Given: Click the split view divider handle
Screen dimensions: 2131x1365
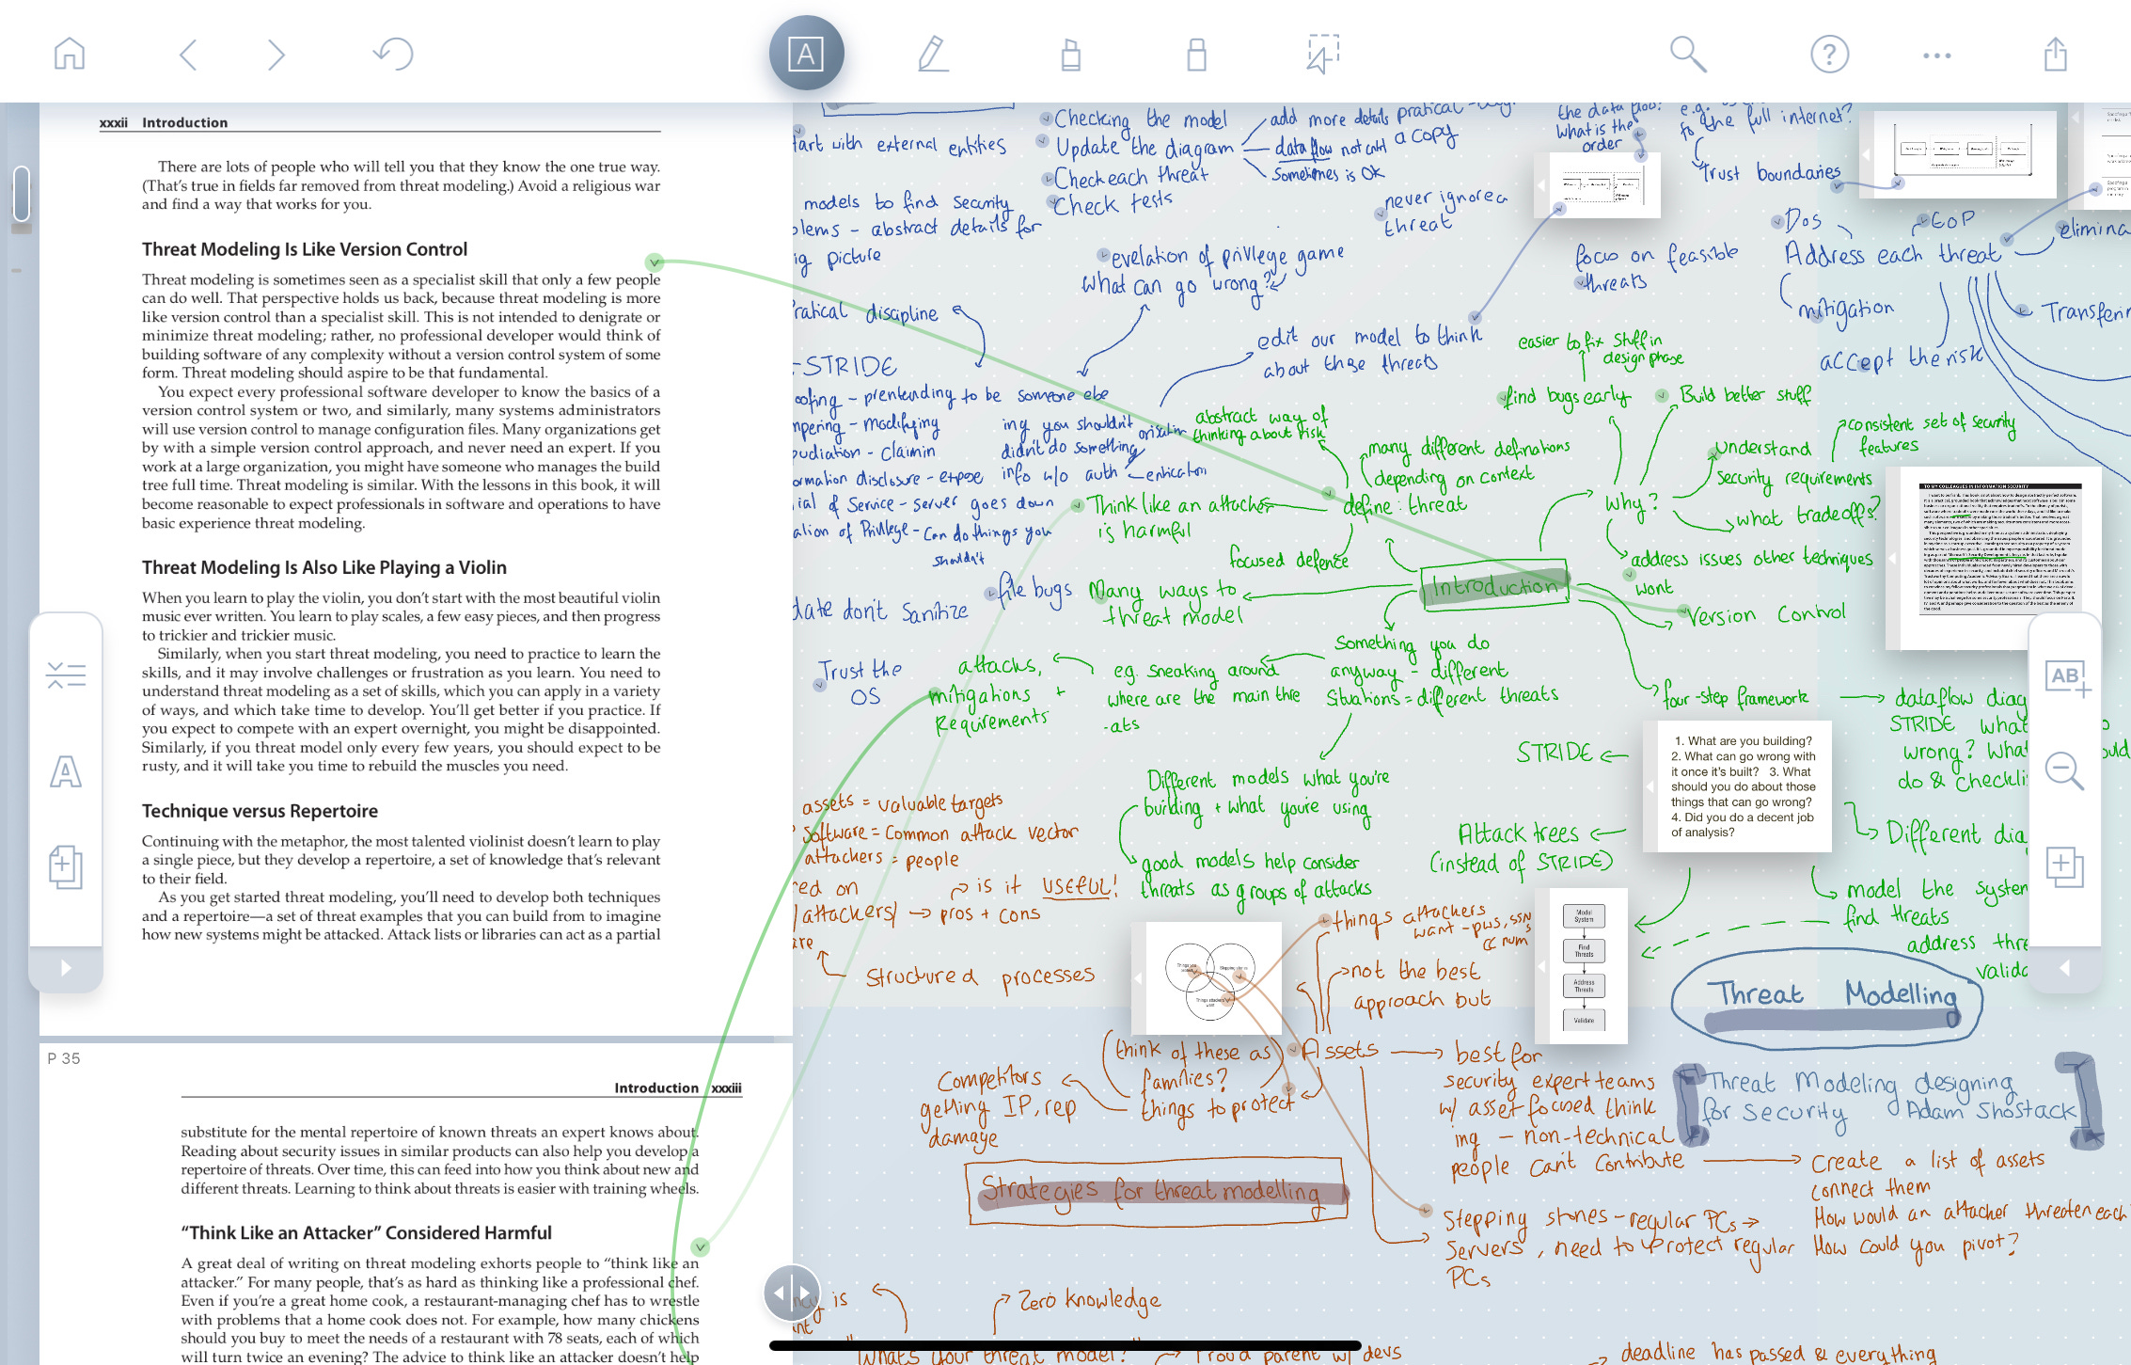Looking at the screenshot, I should click(x=792, y=1293).
